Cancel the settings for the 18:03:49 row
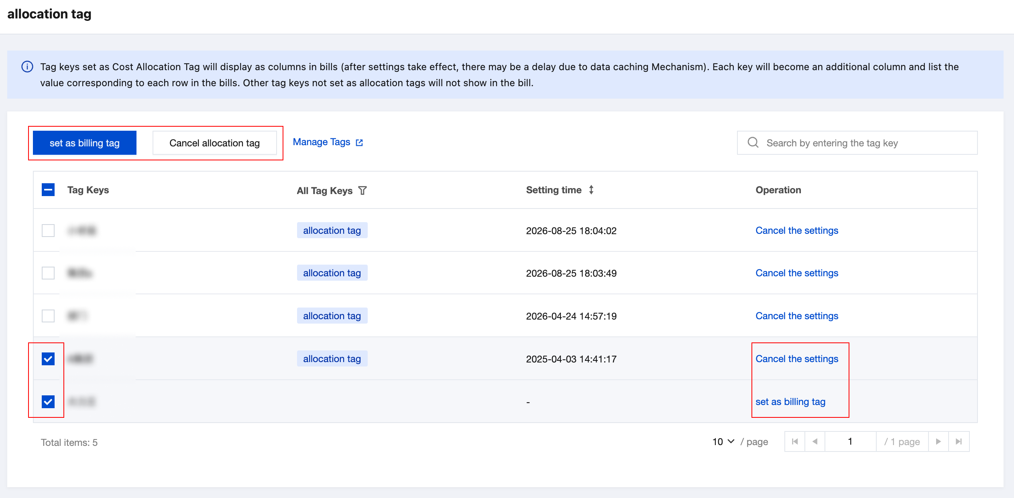Viewport: 1014px width, 498px height. (797, 273)
